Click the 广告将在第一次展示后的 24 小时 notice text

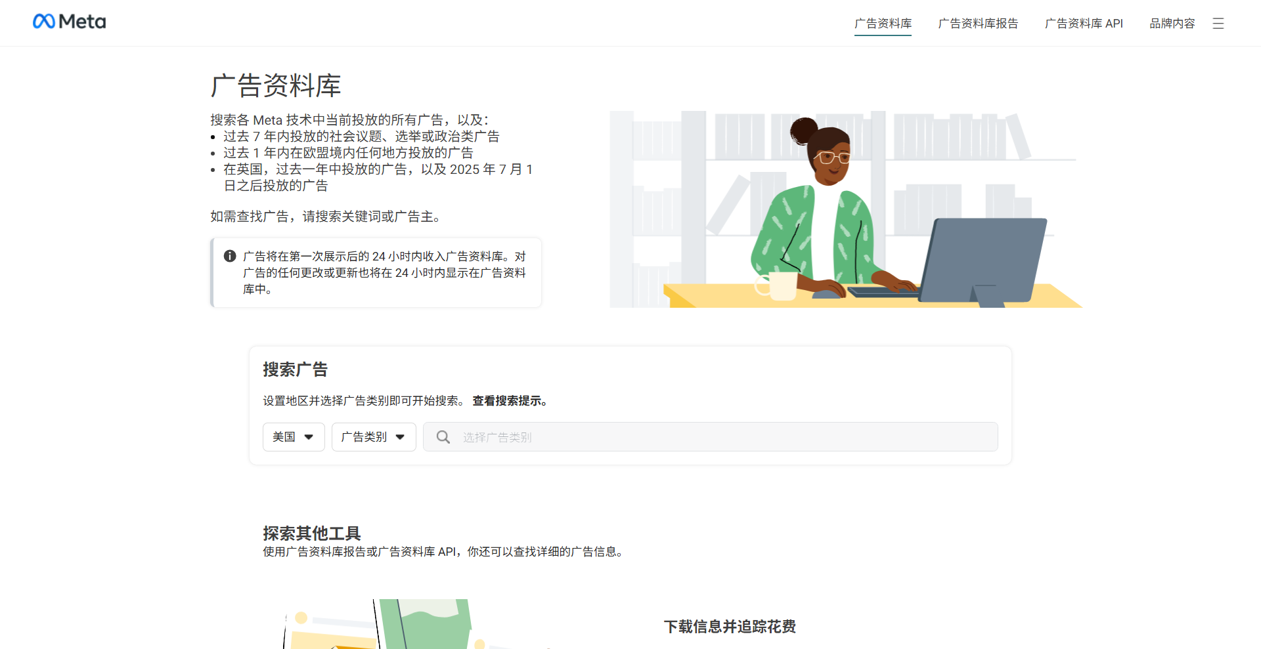point(384,272)
